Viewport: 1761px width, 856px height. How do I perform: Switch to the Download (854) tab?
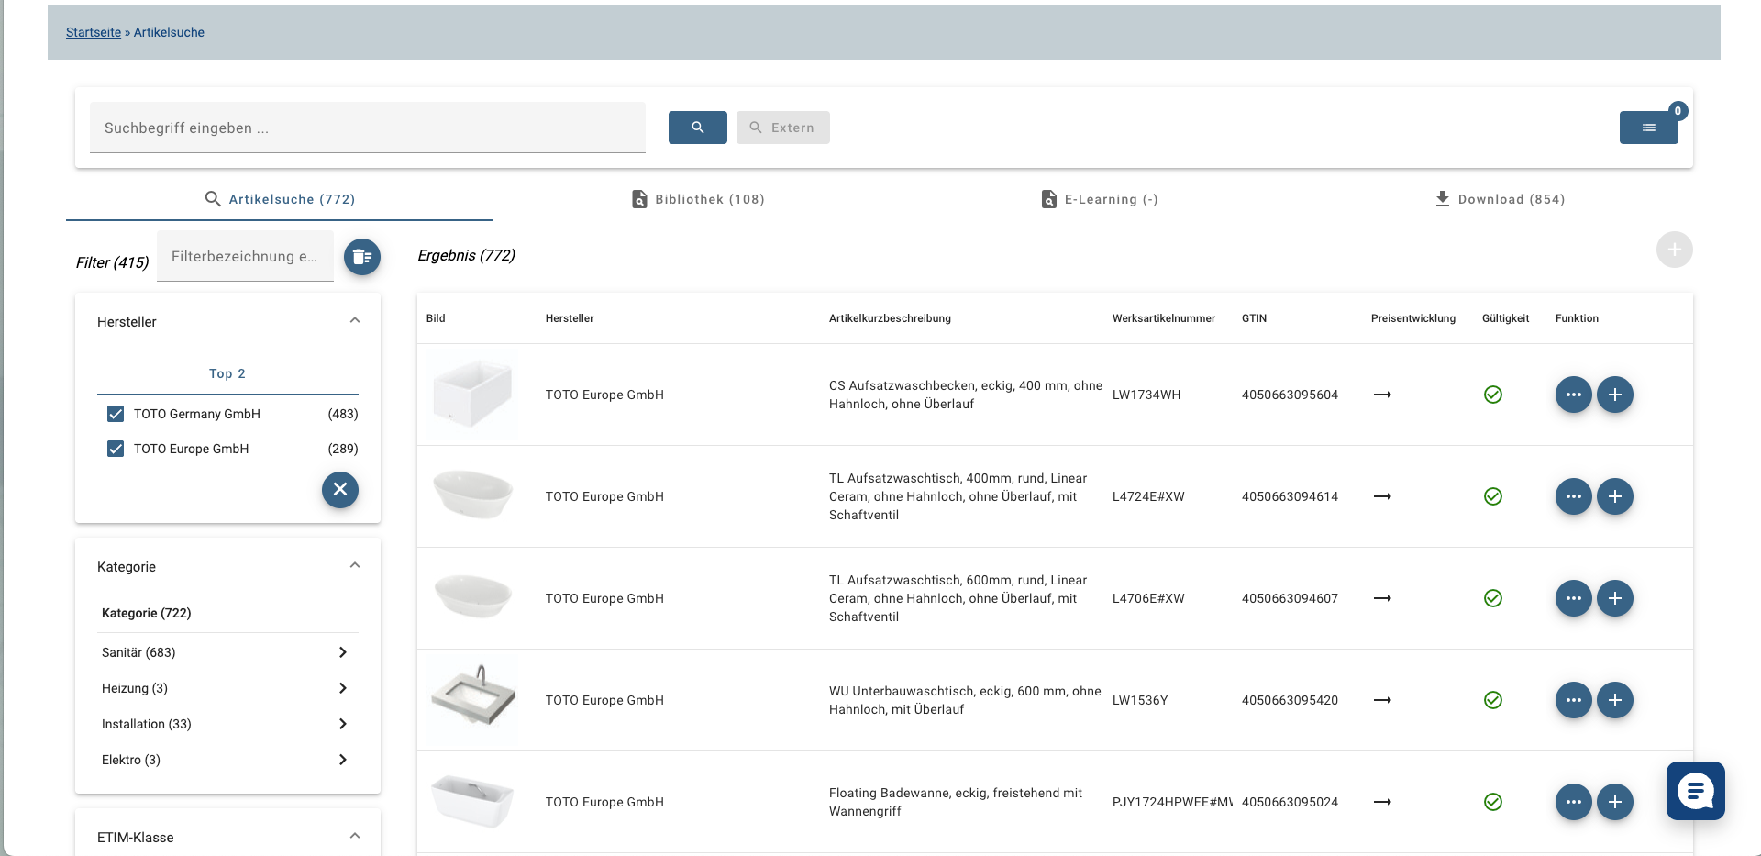(1500, 199)
